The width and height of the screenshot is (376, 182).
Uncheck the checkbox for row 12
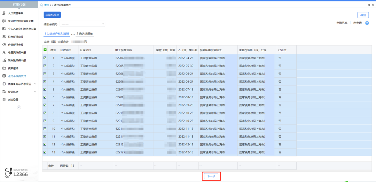45,144
